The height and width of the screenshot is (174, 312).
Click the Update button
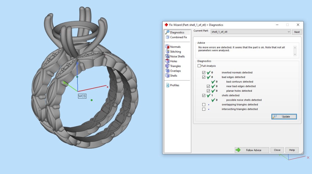click(x=284, y=117)
